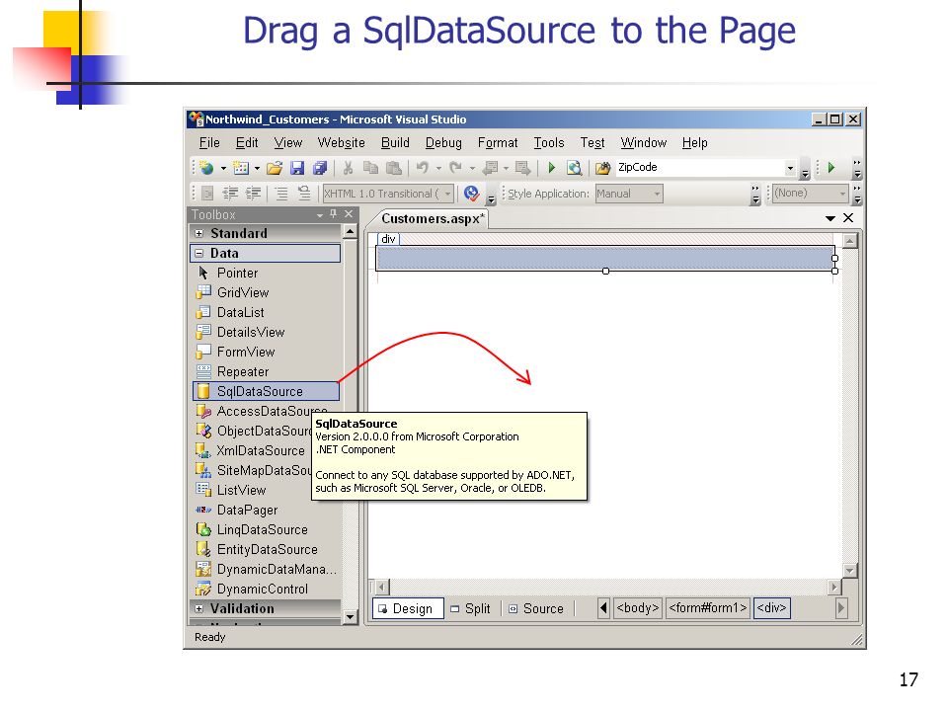The height and width of the screenshot is (711, 948).
Task: Open the File menu
Action: click(209, 142)
